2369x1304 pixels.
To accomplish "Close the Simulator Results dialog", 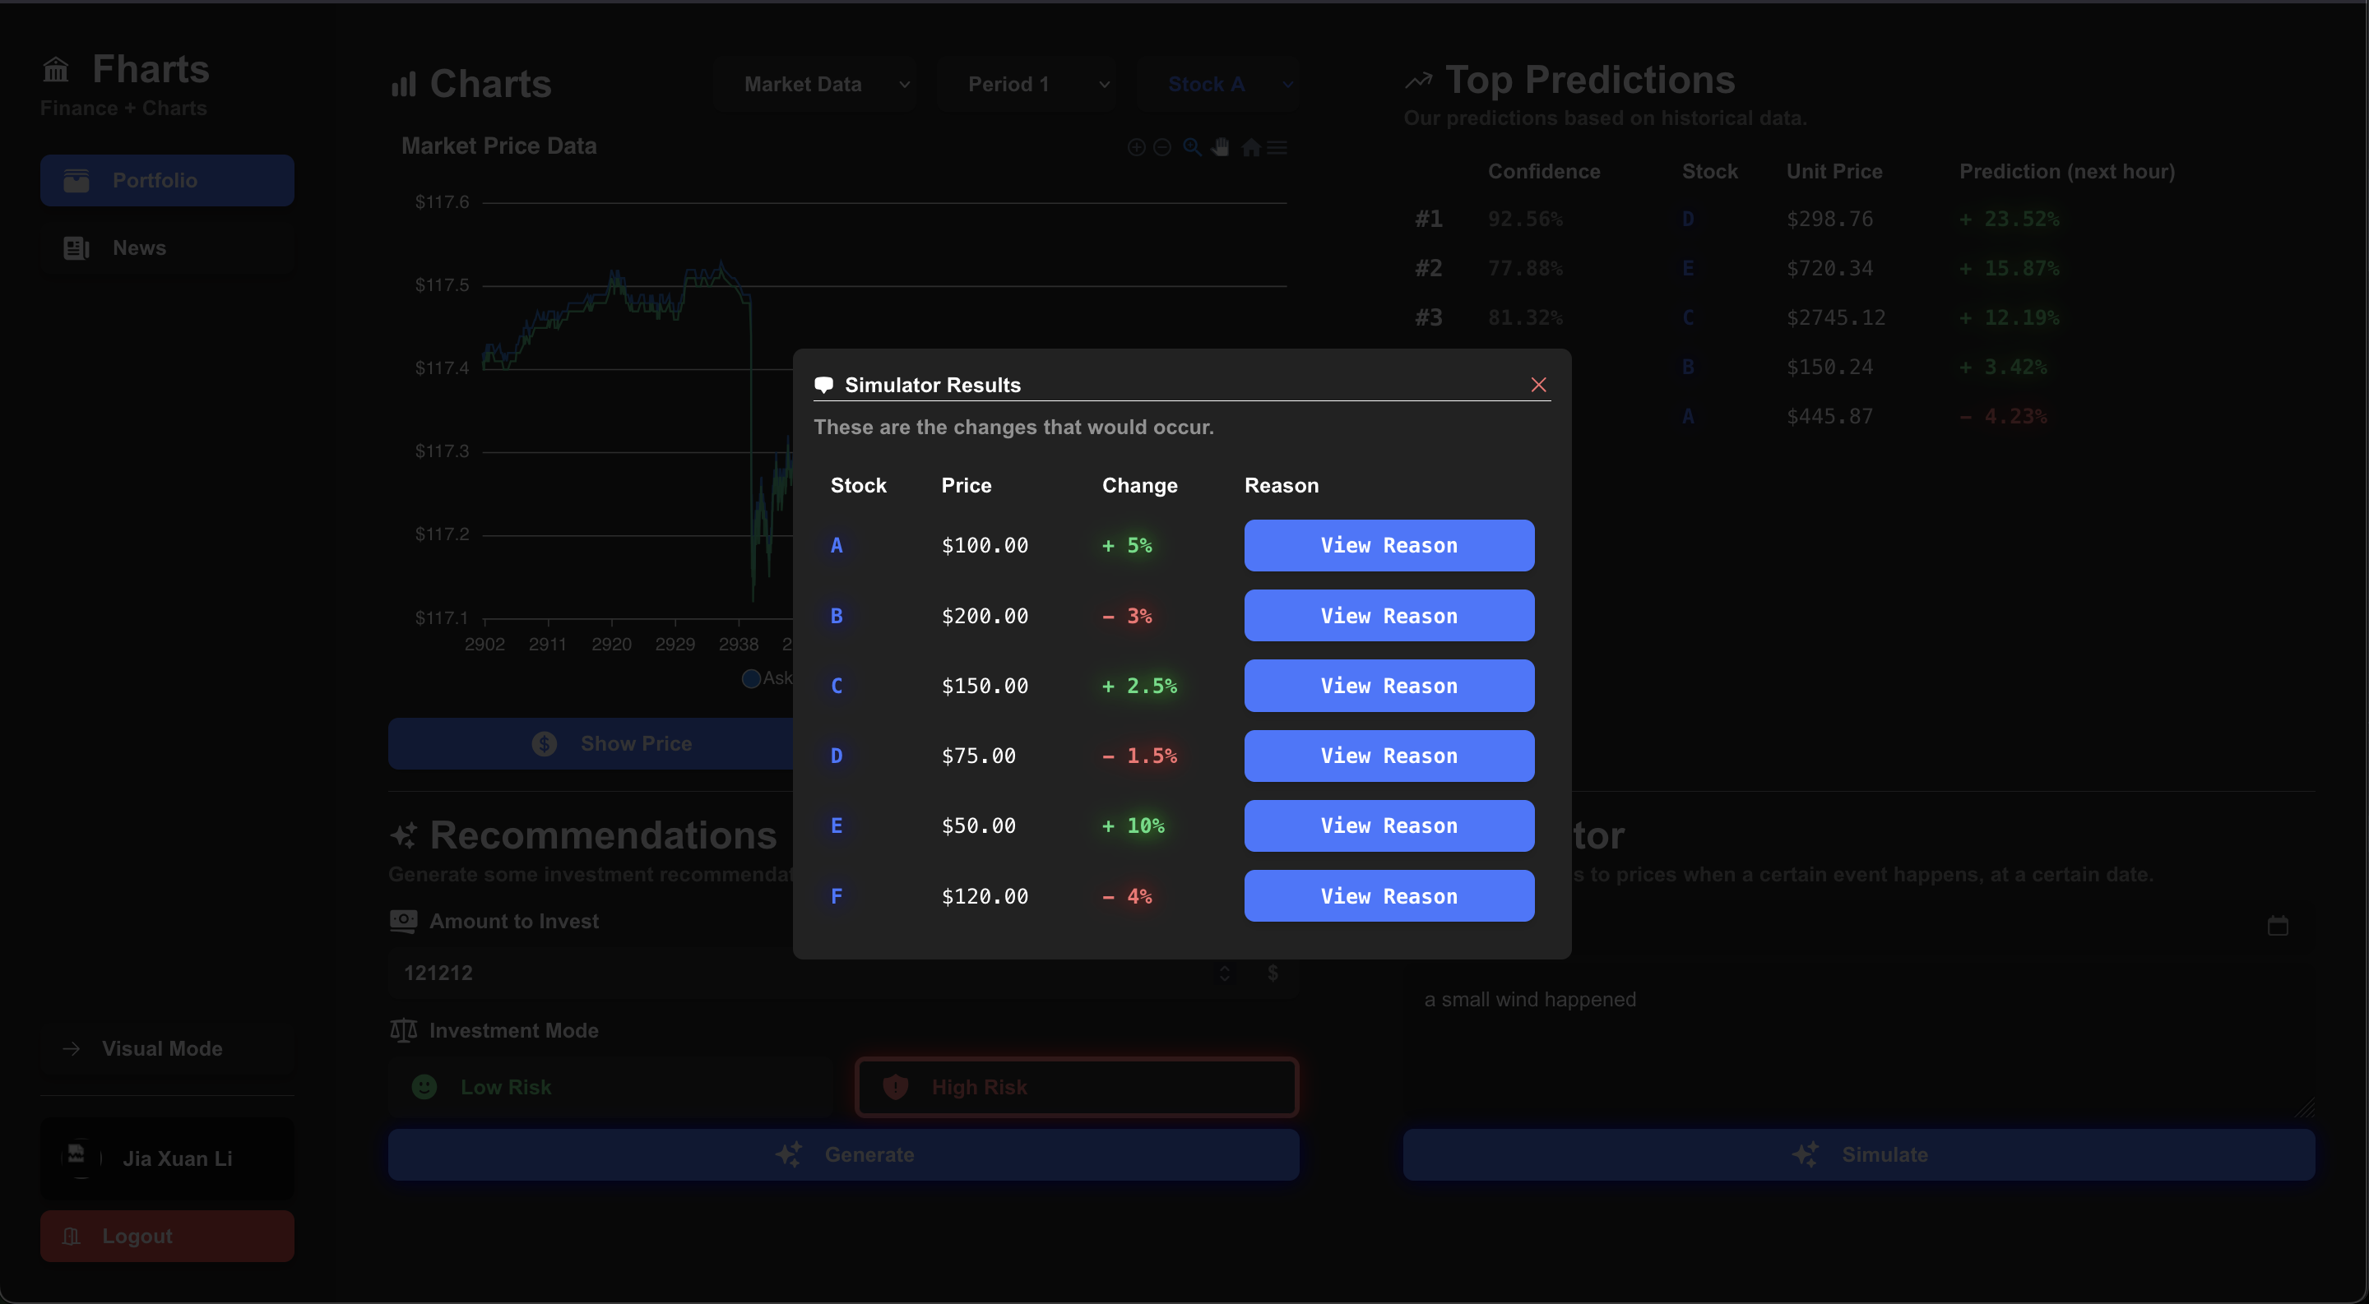I will pos(1538,384).
